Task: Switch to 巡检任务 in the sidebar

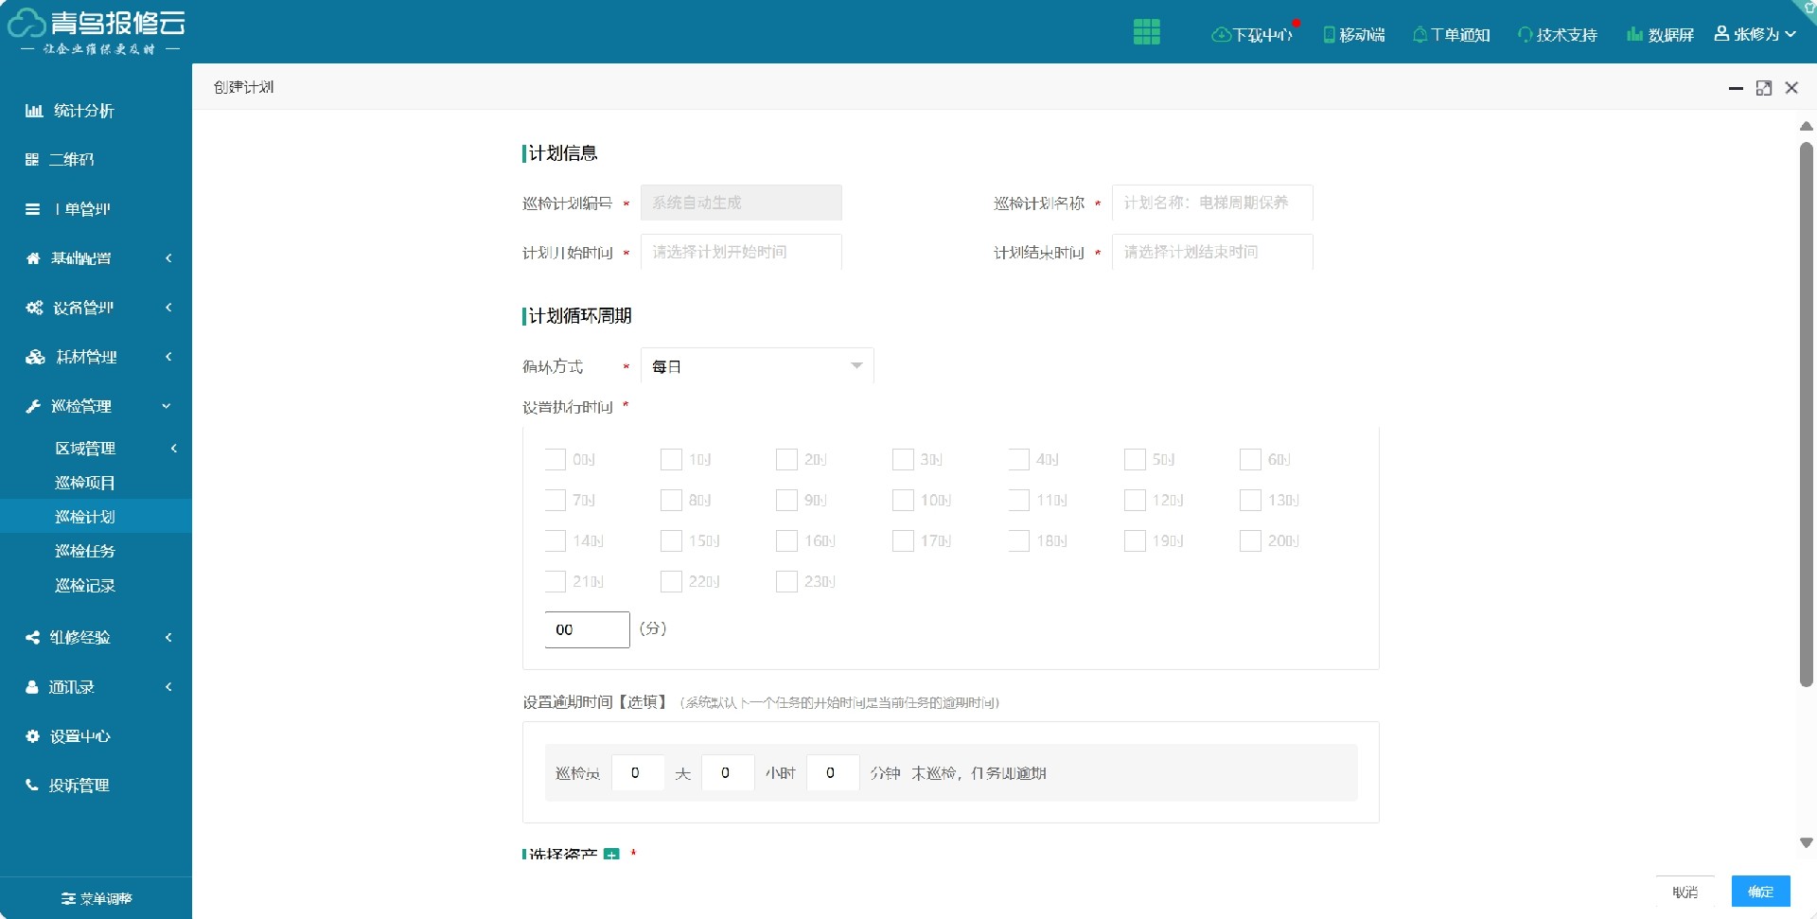Action: pyautogui.click(x=83, y=551)
